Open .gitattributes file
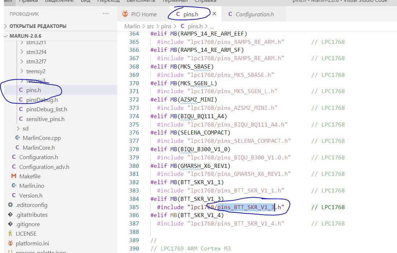 (32, 215)
